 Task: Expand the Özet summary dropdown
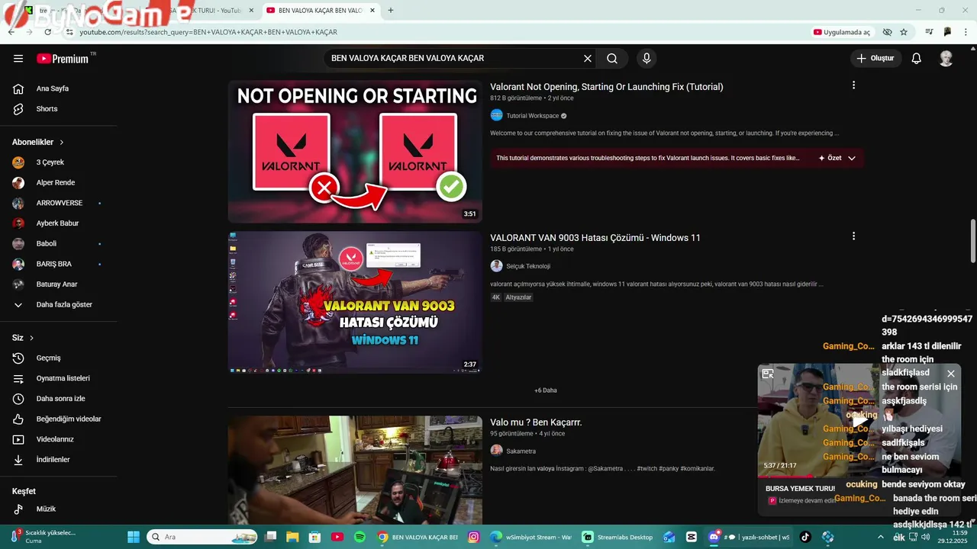point(837,158)
